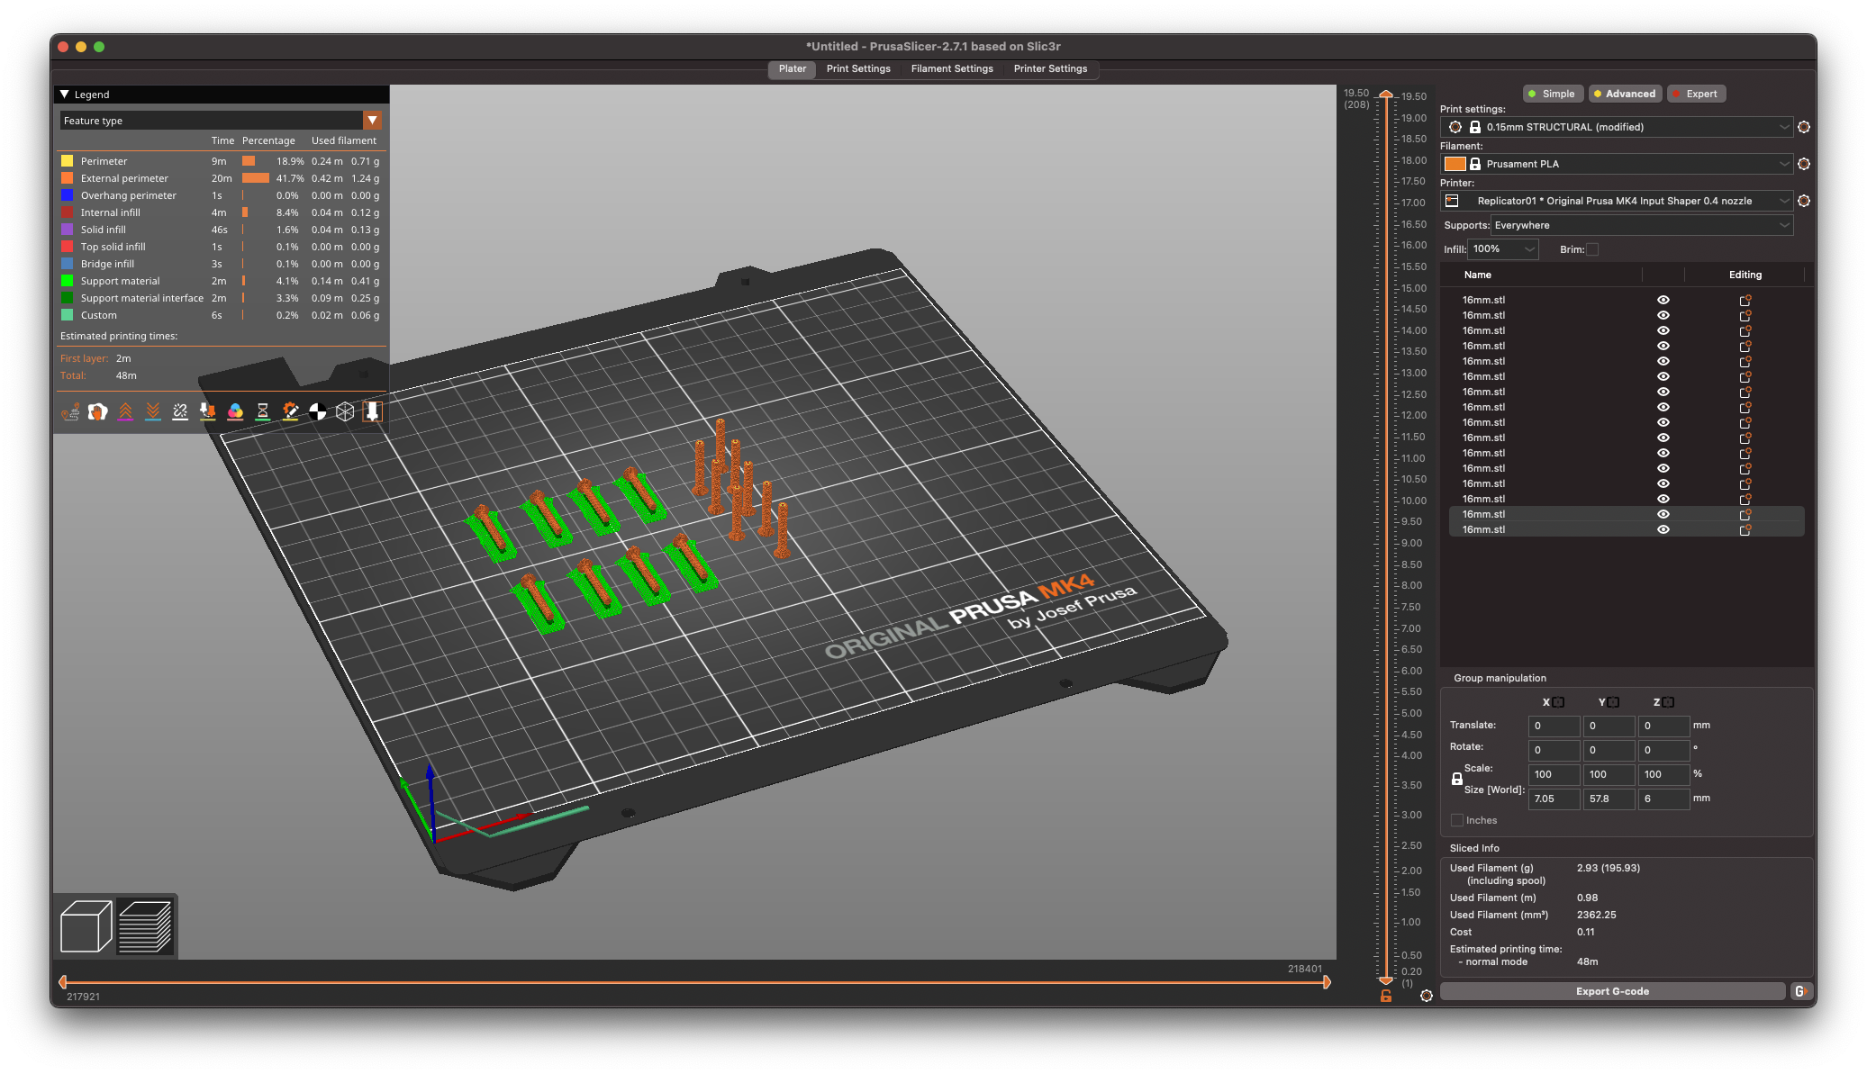Switch to layers preview view icon

(145, 925)
